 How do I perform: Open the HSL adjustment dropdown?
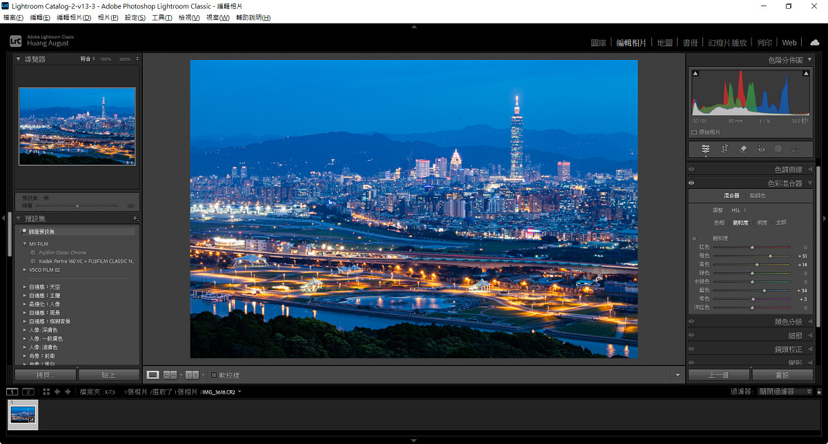(x=739, y=210)
